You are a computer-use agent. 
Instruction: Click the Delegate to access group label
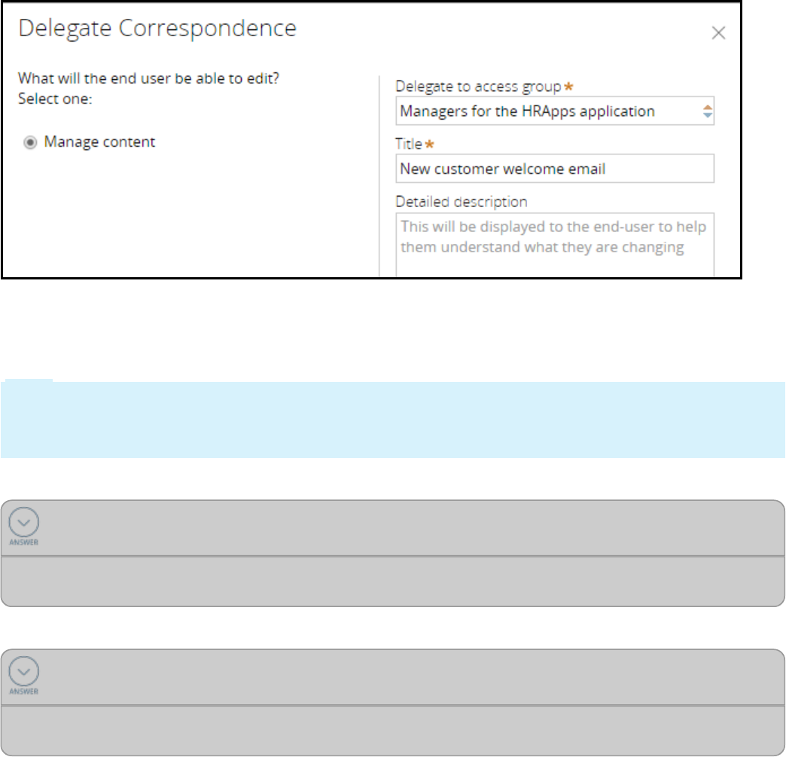point(478,87)
